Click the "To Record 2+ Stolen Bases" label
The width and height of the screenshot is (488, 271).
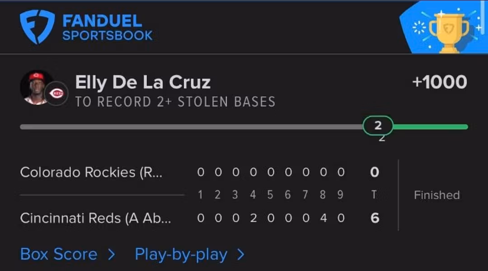(x=175, y=102)
